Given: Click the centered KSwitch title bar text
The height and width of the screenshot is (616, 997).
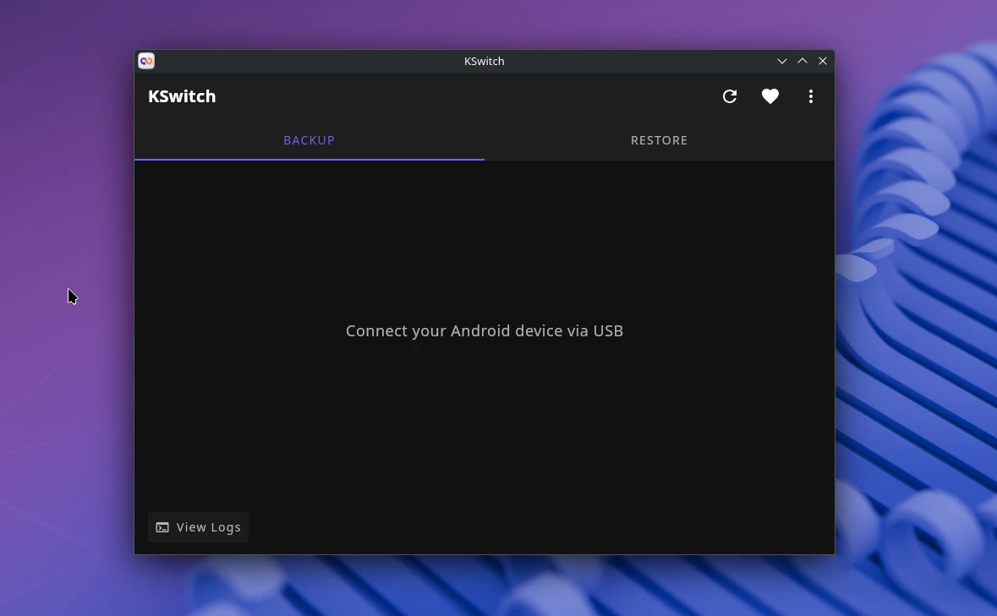Looking at the screenshot, I should [x=484, y=61].
